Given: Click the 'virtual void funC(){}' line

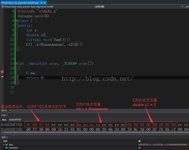Looking at the screenshot, I should 48,40.
